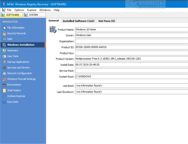188x144 pixels.
Task: Click the SAM icon in navigator
Action: coord(4,39)
